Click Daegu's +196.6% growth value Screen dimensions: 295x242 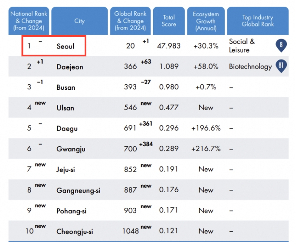[x=206, y=128]
